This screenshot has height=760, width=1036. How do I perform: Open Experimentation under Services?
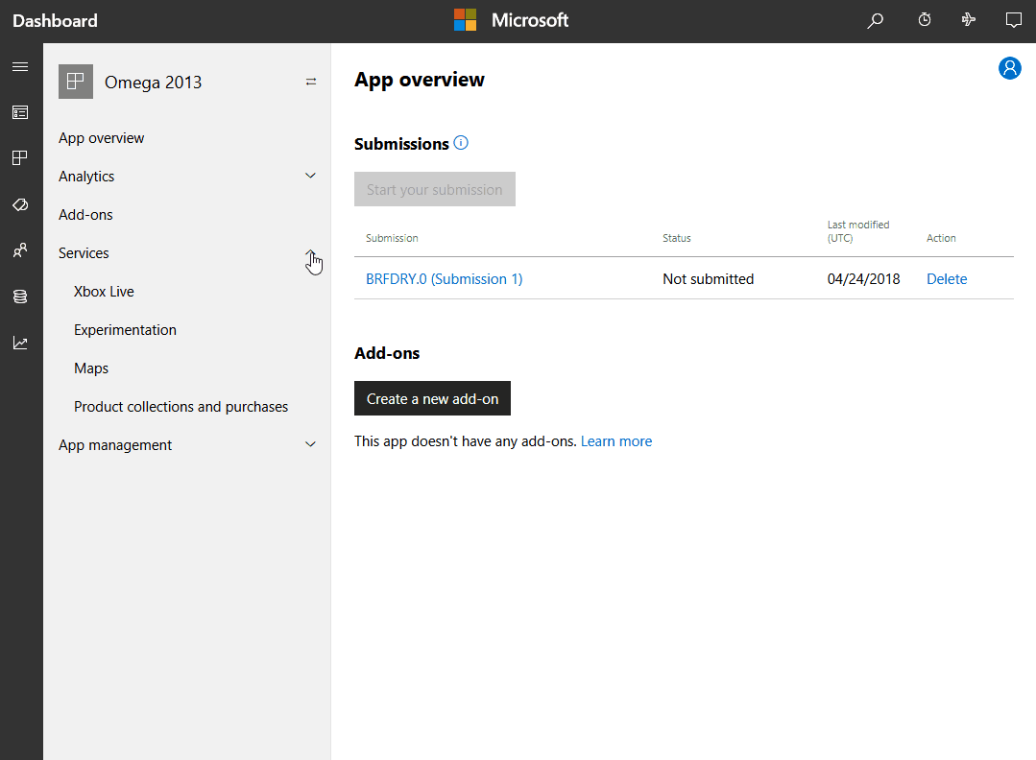point(125,329)
